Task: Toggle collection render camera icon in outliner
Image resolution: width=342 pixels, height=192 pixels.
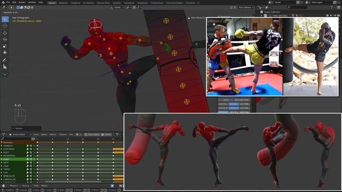Action: tap(338, 15)
